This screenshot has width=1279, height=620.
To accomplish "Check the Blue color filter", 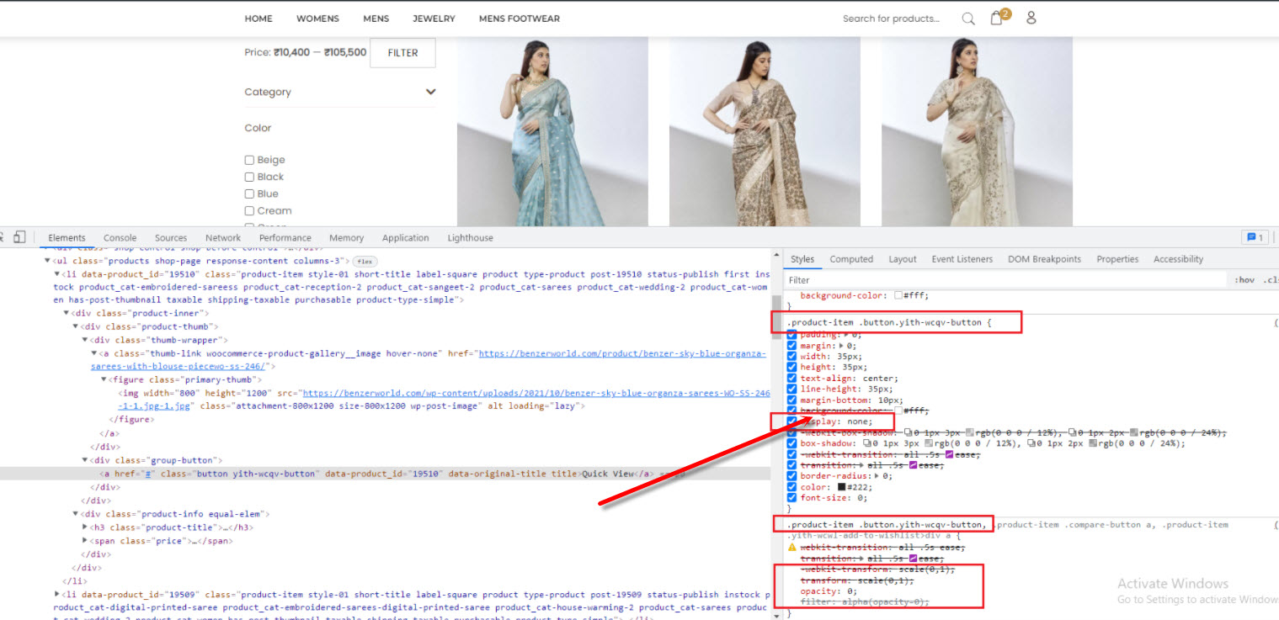I will coord(249,193).
